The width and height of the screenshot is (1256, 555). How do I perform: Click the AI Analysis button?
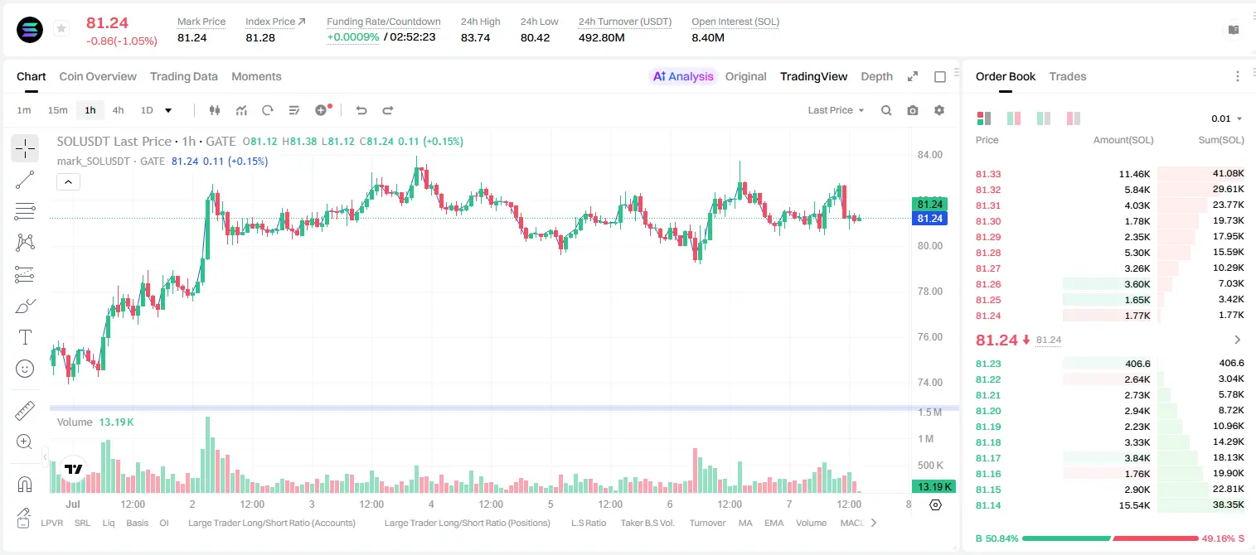pos(683,76)
